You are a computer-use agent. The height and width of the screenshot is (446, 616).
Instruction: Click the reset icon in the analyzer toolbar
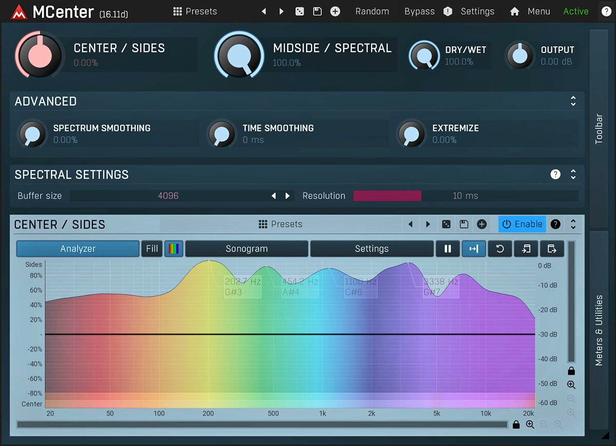pyautogui.click(x=499, y=248)
